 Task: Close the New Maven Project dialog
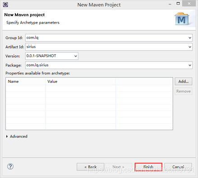click(x=189, y=4)
